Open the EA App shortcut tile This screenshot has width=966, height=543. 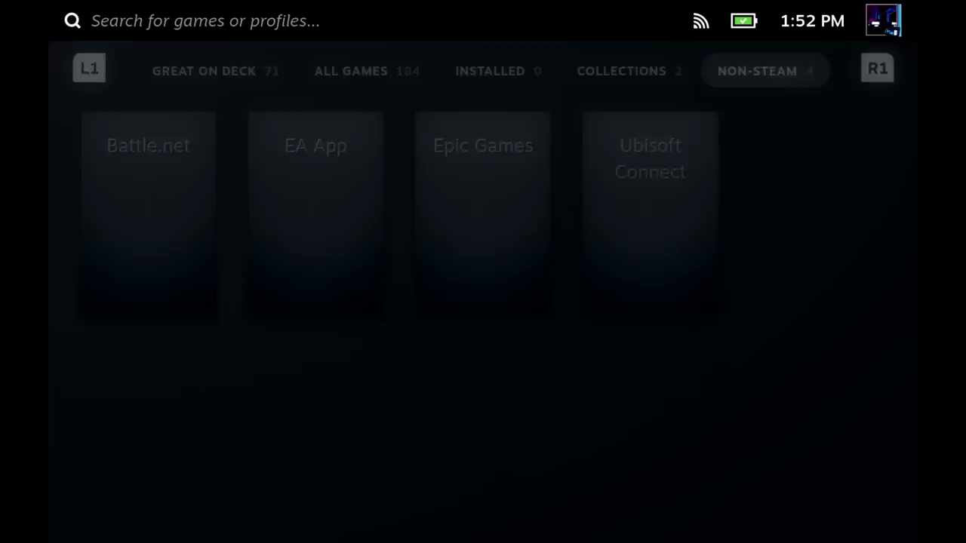[315, 216]
